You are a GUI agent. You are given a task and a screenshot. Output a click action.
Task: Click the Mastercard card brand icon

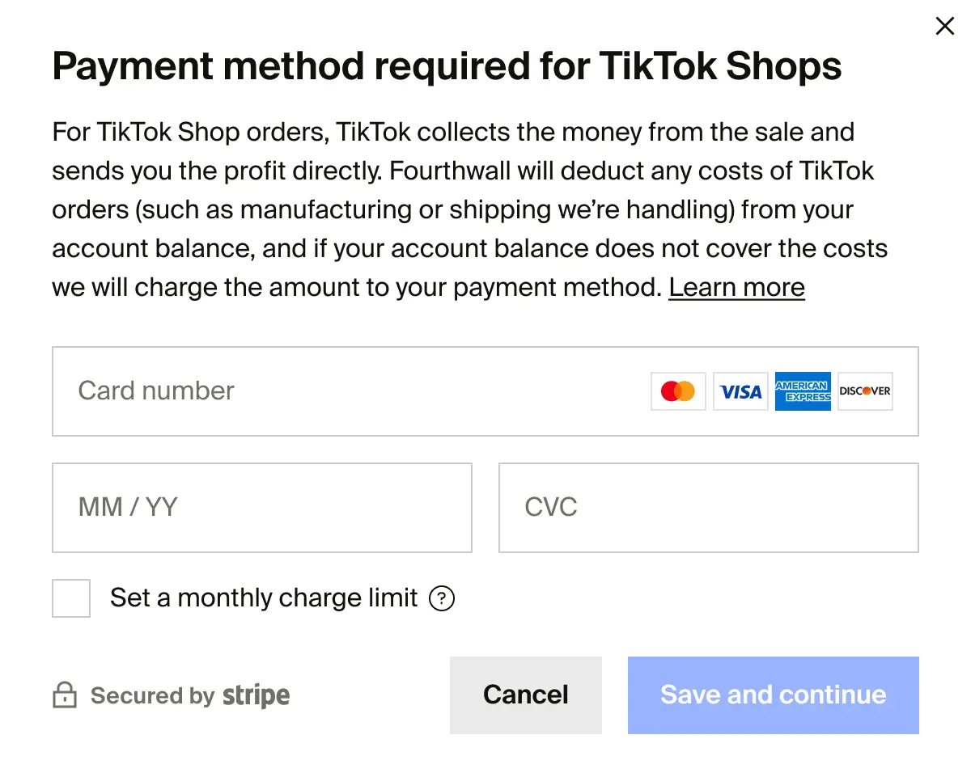[x=677, y=391]
